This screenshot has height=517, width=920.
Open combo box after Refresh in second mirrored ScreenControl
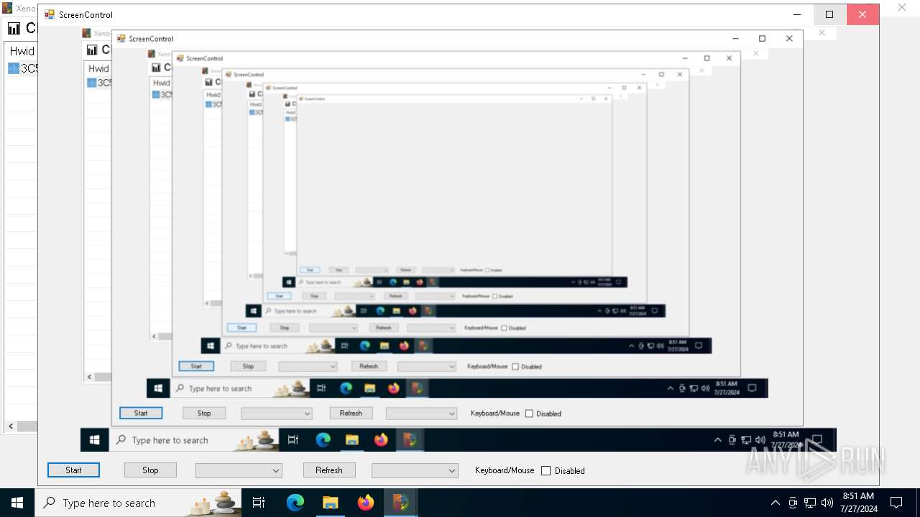pyautogui.click(x=427, y=366)
